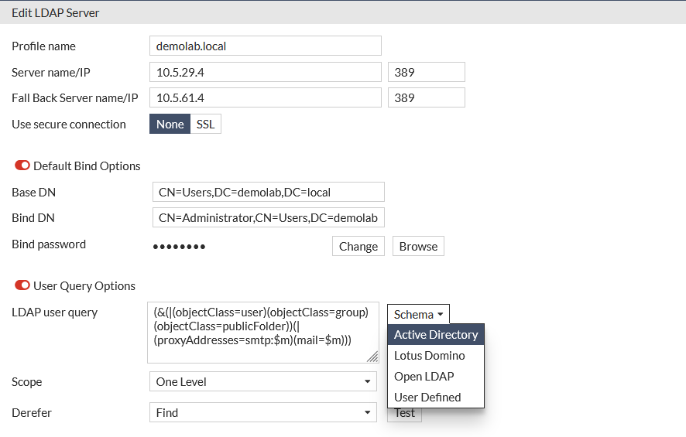Edit the Base DN field
The width and height of the screenshot is (686, 437).
(268, 192)
